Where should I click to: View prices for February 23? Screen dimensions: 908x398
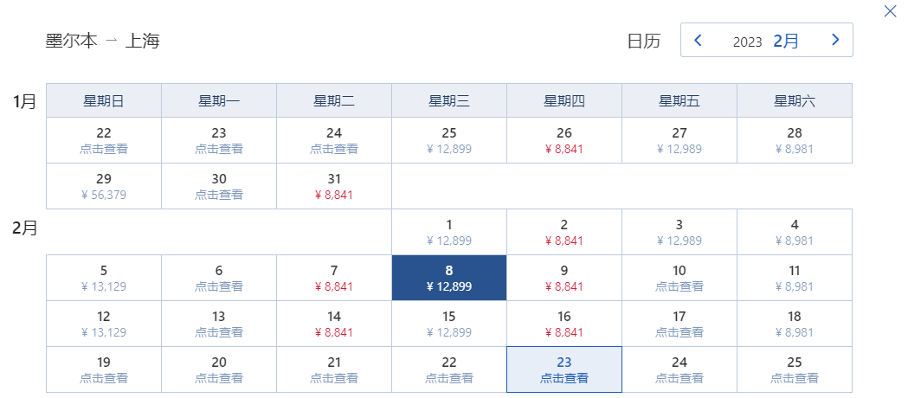[564, 369]
